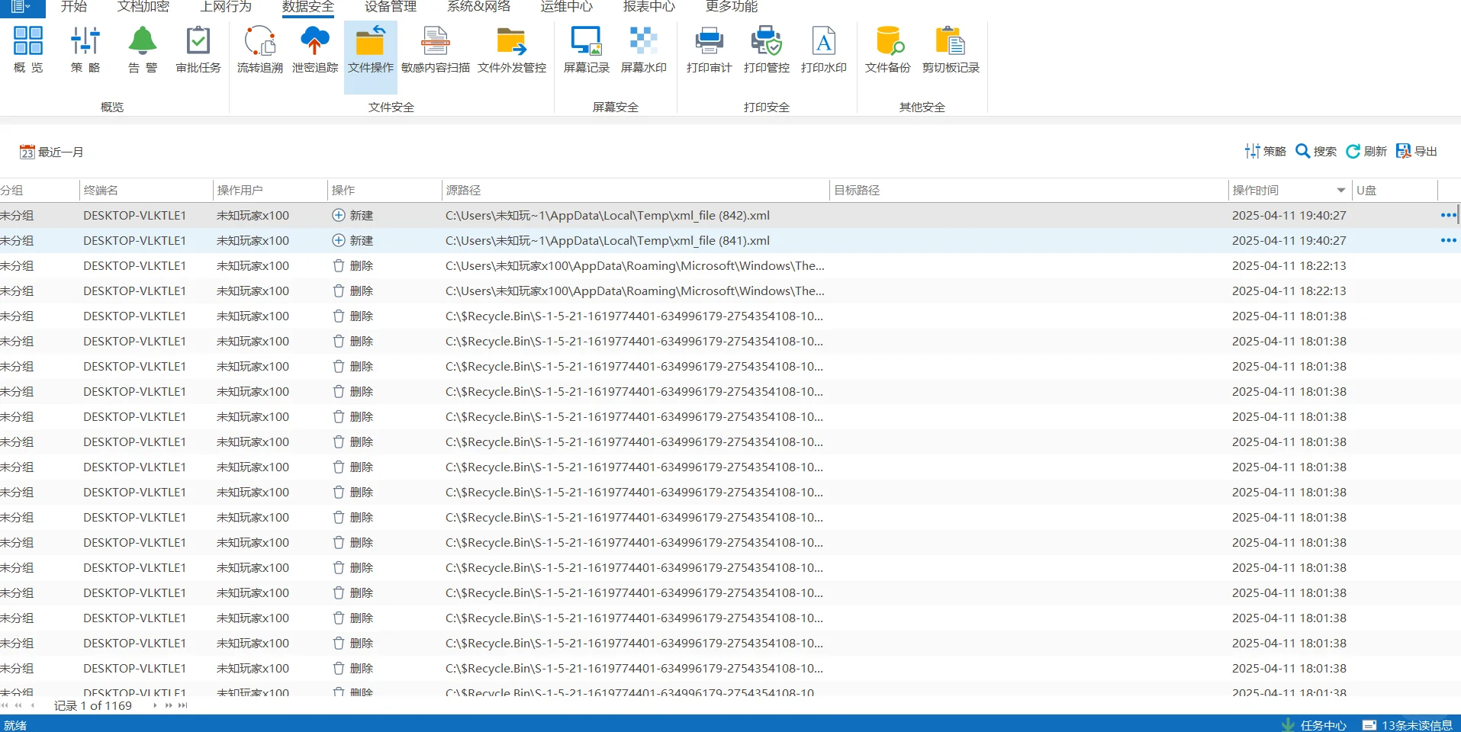Open the 最近一月 date range selector
Image resolution: width=1461 pixels, height=732 pixels.
pos(51,151)
